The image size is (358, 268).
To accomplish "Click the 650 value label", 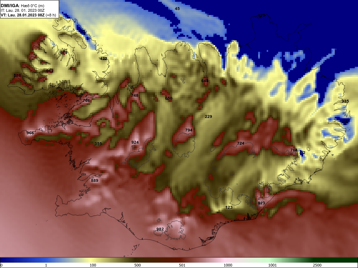I will point(169,98).
